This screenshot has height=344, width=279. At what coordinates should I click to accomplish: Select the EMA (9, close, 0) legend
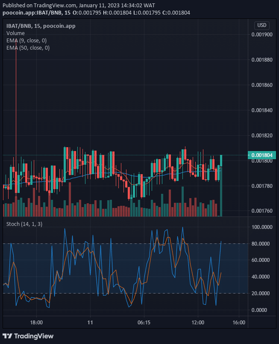click(26, 40)
